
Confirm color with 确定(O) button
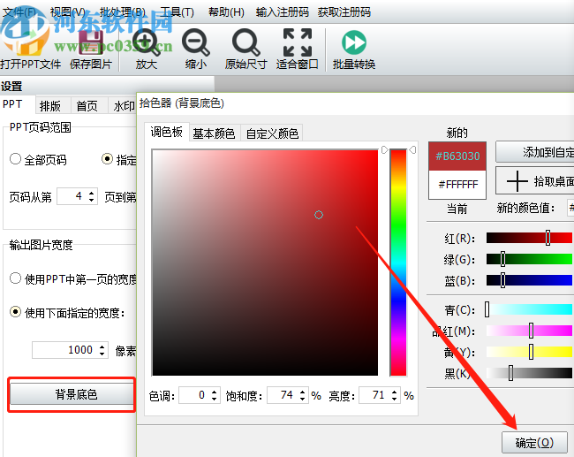534,443
